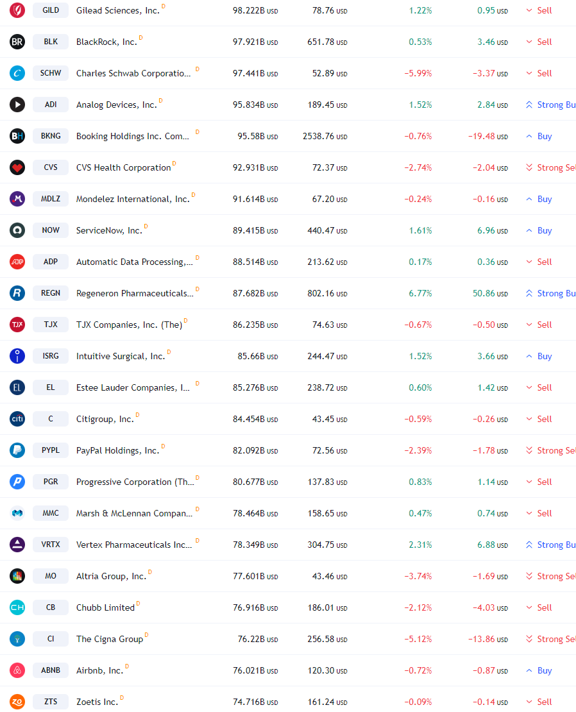This screenshot has height=712, width=576.
Task: Open CVS Health Corporation company link
Action: point(123,167)
